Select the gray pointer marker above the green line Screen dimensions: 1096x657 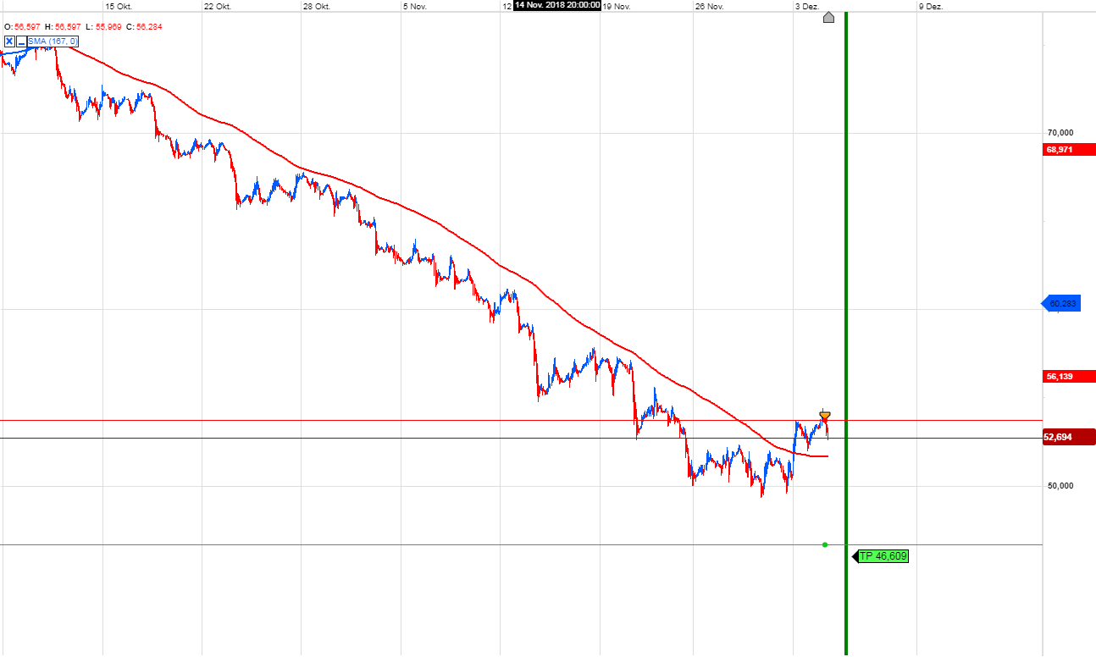tap(829, 18)
